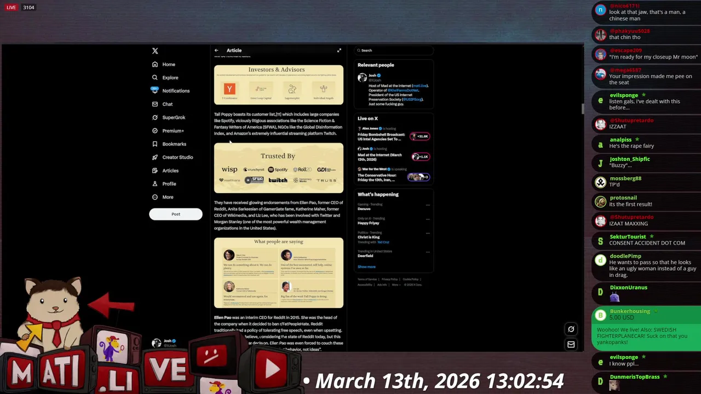
Task: Click Josh's avatar under Relevant people
Action: coord(362,78)
